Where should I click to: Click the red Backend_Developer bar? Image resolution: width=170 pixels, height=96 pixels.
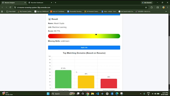[109, 83]
